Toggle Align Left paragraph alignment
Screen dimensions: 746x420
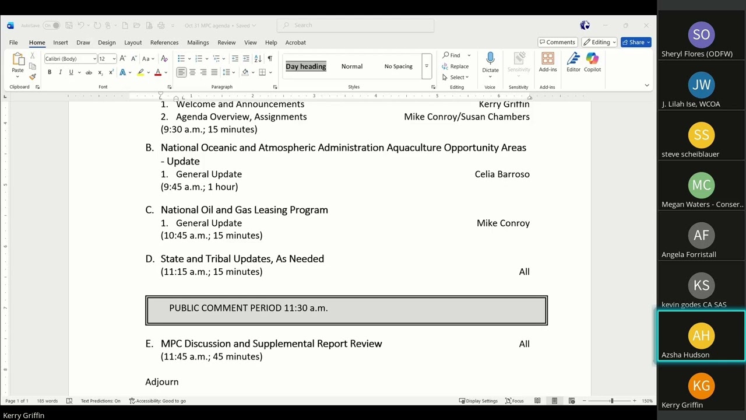click(x=181, y=72)
